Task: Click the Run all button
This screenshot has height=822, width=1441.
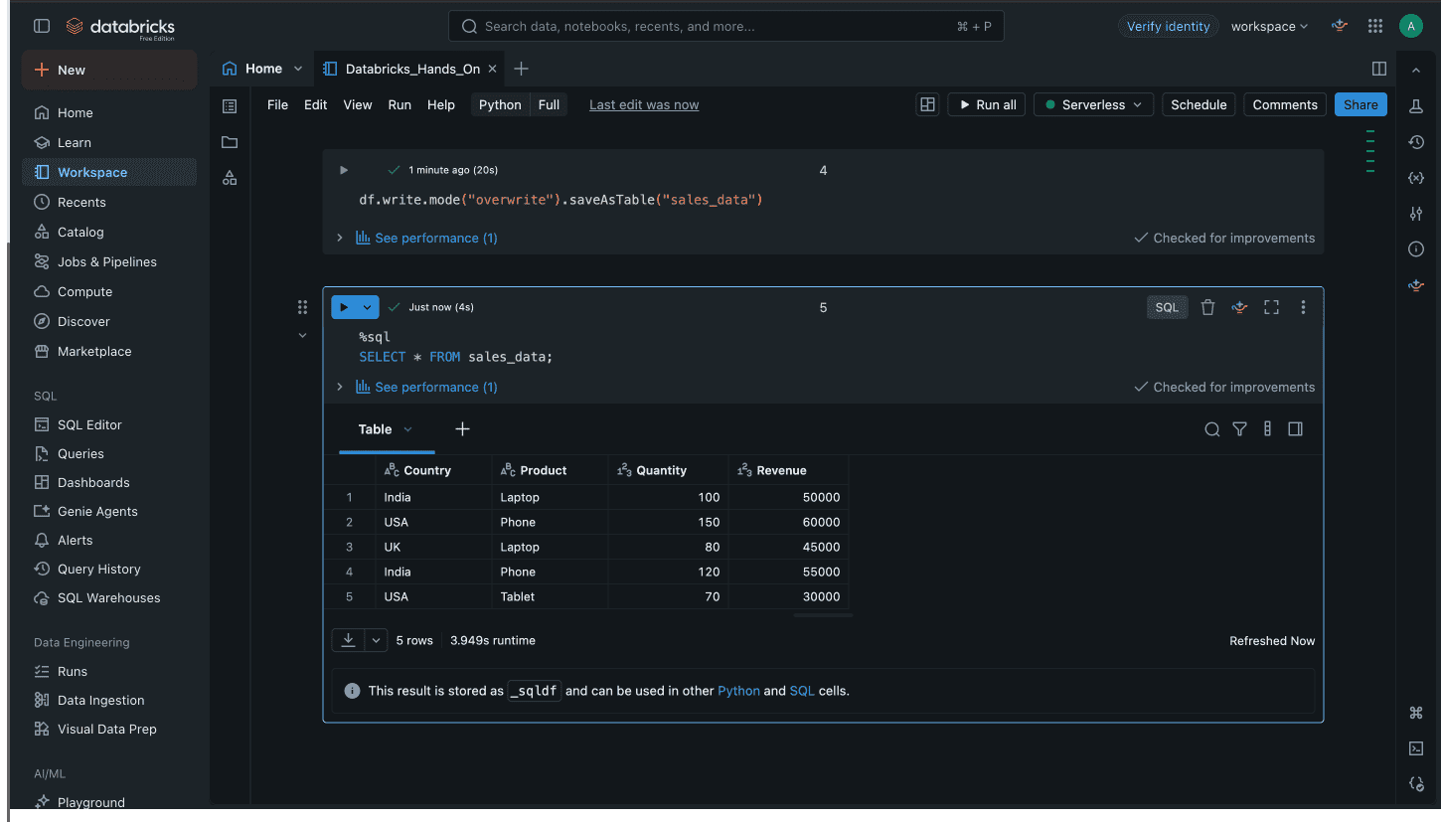Action: pos(987,105)
